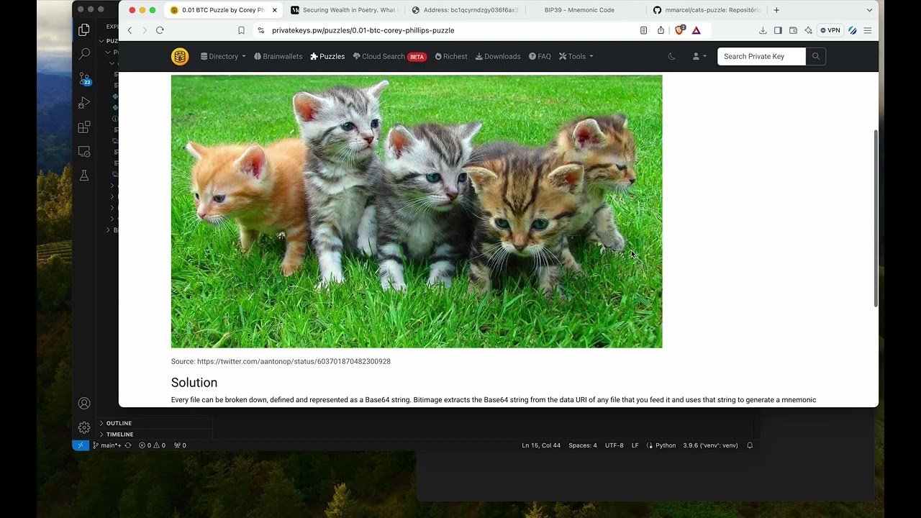The image size is (921, 518).
Task: Open Brave Rewards triangle icon
Action: pyautogui.click(x=697, y=30)
